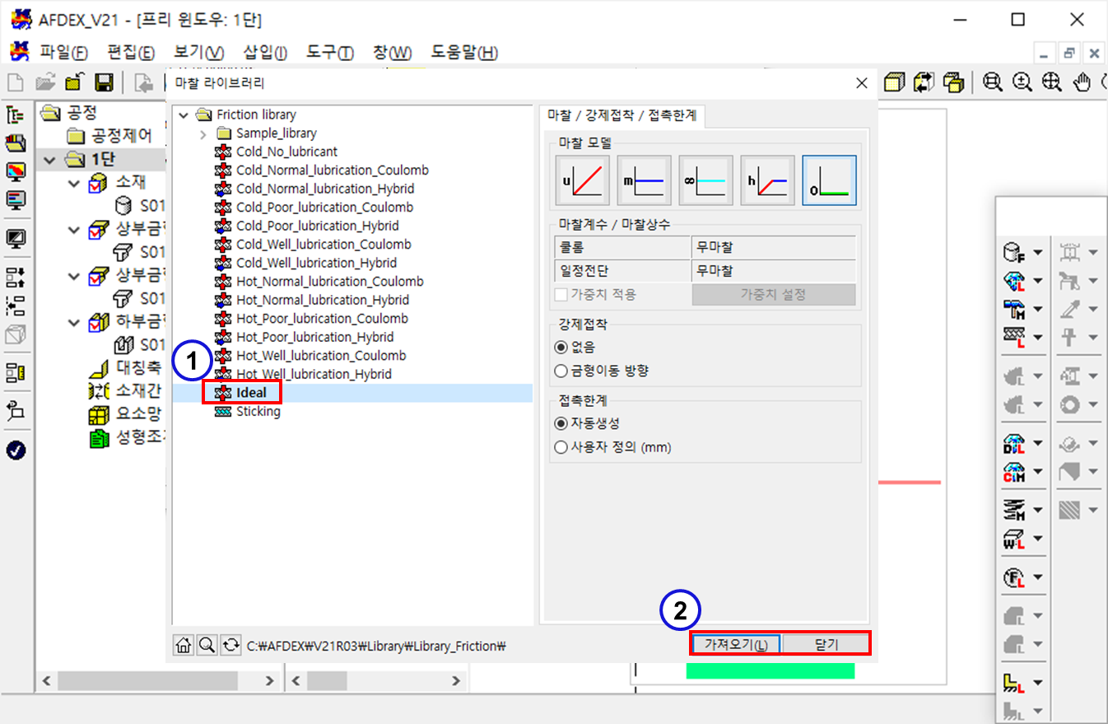
Task: Select the frictionless model icon
Action: point(829,180)
